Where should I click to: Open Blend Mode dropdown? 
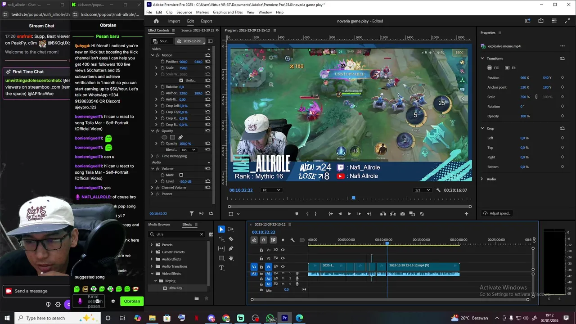[188, 150]
